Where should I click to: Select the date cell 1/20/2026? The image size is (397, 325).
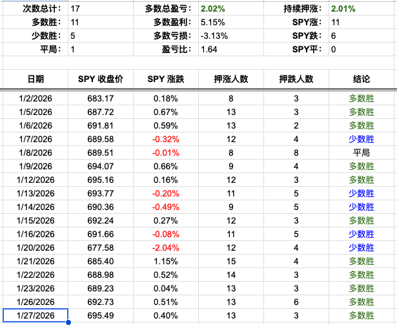[x=36, y=247]
